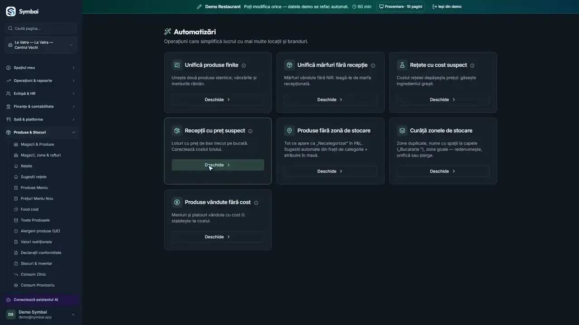Image resolution: width=579 pixels, height=325 pixels.
Task: Click Deschide under Recepții cu preț suspect
Action: pyautogui.click(x=218, y=165)
